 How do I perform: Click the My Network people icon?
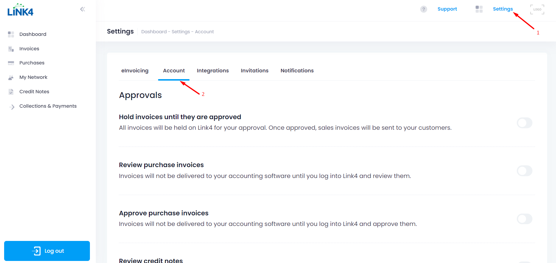(x=11, y=77)
